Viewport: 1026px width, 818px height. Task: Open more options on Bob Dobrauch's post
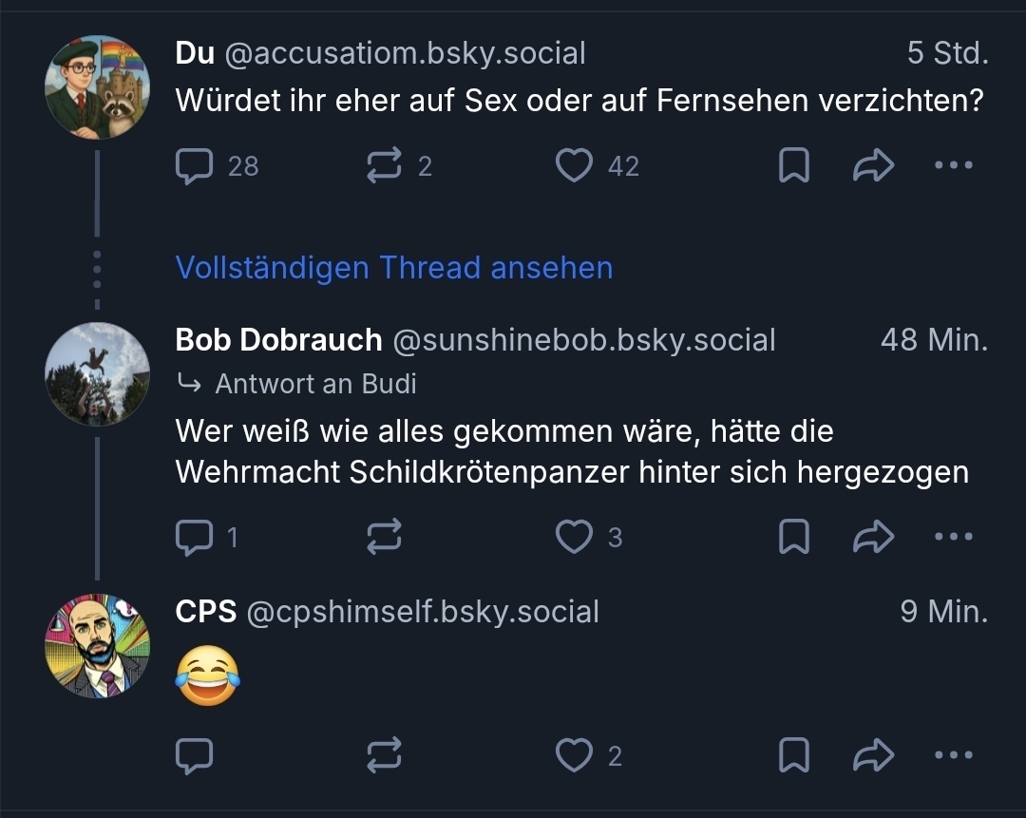click(x=953, y=538)
